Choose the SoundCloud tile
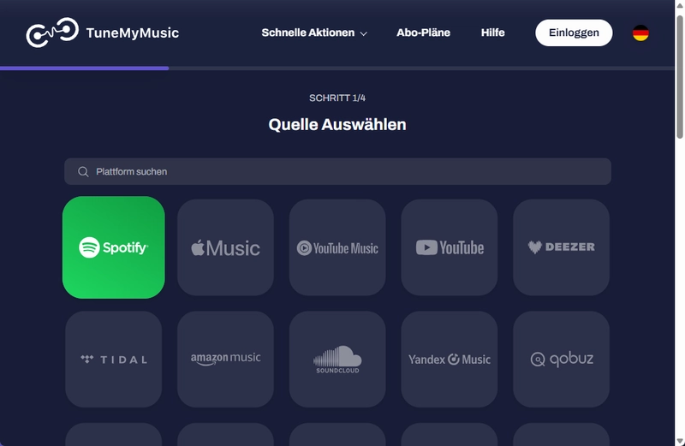Viewport: 685px width, 446px height. click(x=337, y=359)
